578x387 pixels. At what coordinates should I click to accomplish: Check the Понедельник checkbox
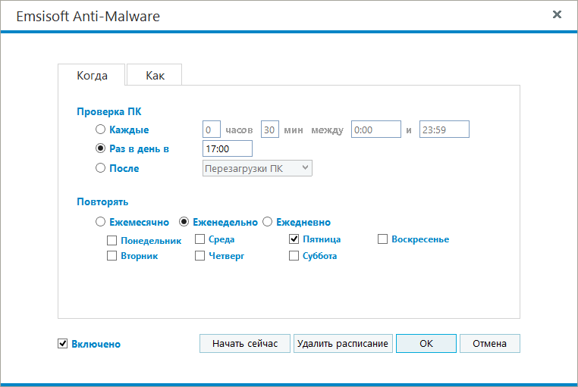point(112,241)
